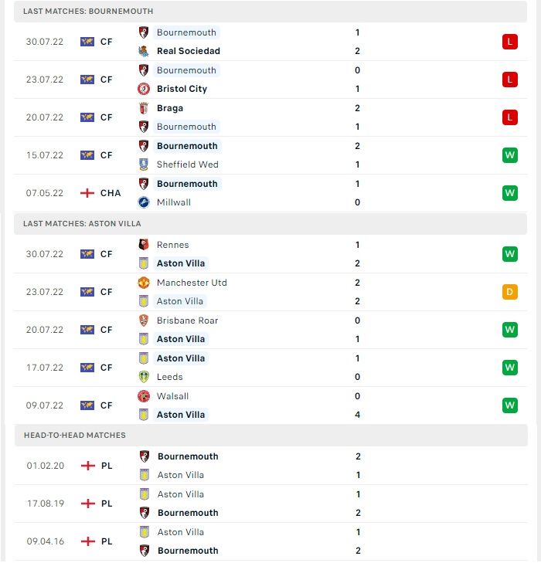Click the Sheffield Wed crest icon
Screen dimensions: 541x563
144,164
